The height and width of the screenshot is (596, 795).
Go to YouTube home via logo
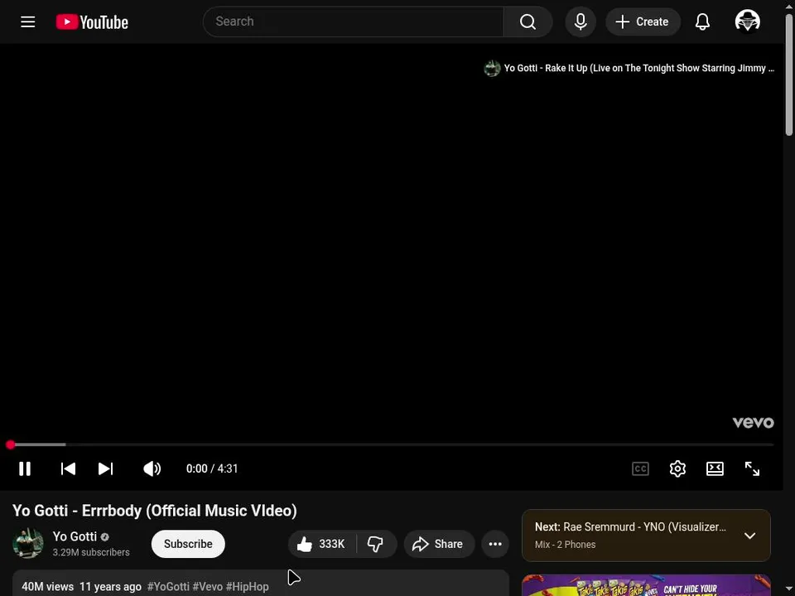pyautogui.click(x=92, y=22)
